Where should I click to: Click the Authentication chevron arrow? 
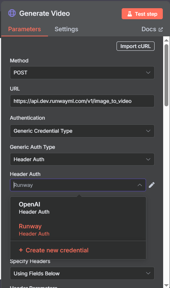click(x=148, y=131)
